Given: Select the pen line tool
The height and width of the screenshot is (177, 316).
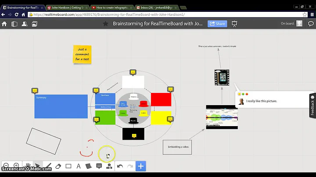Looking at the screenshot, I should click(48, 166).
